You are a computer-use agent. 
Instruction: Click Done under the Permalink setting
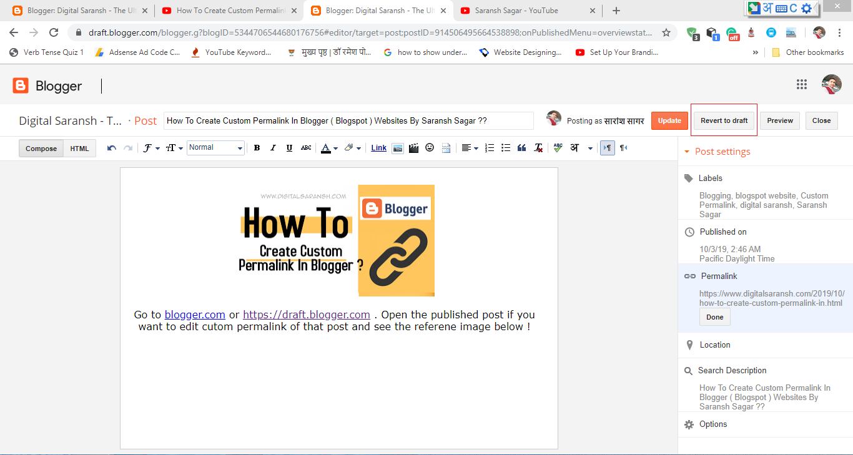point(715,317)
